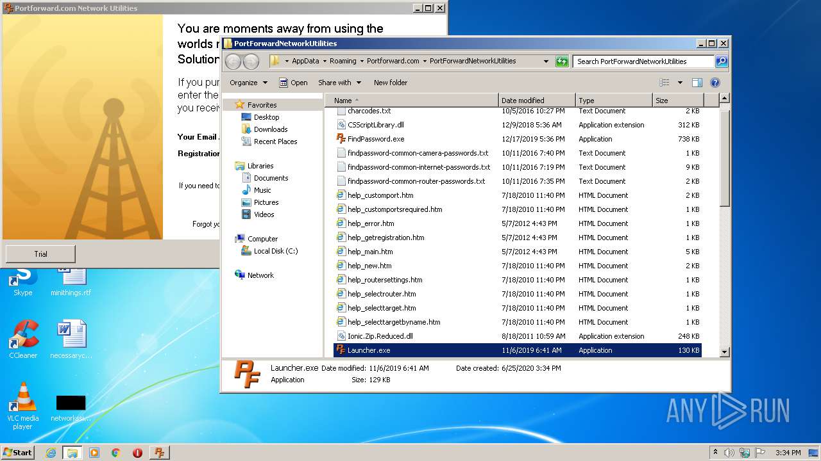Image resolution: width=821 pixels, height=461 pixels.
Task: Click the Chrome icon in the taskbar
Action: [x=115, y=453]
